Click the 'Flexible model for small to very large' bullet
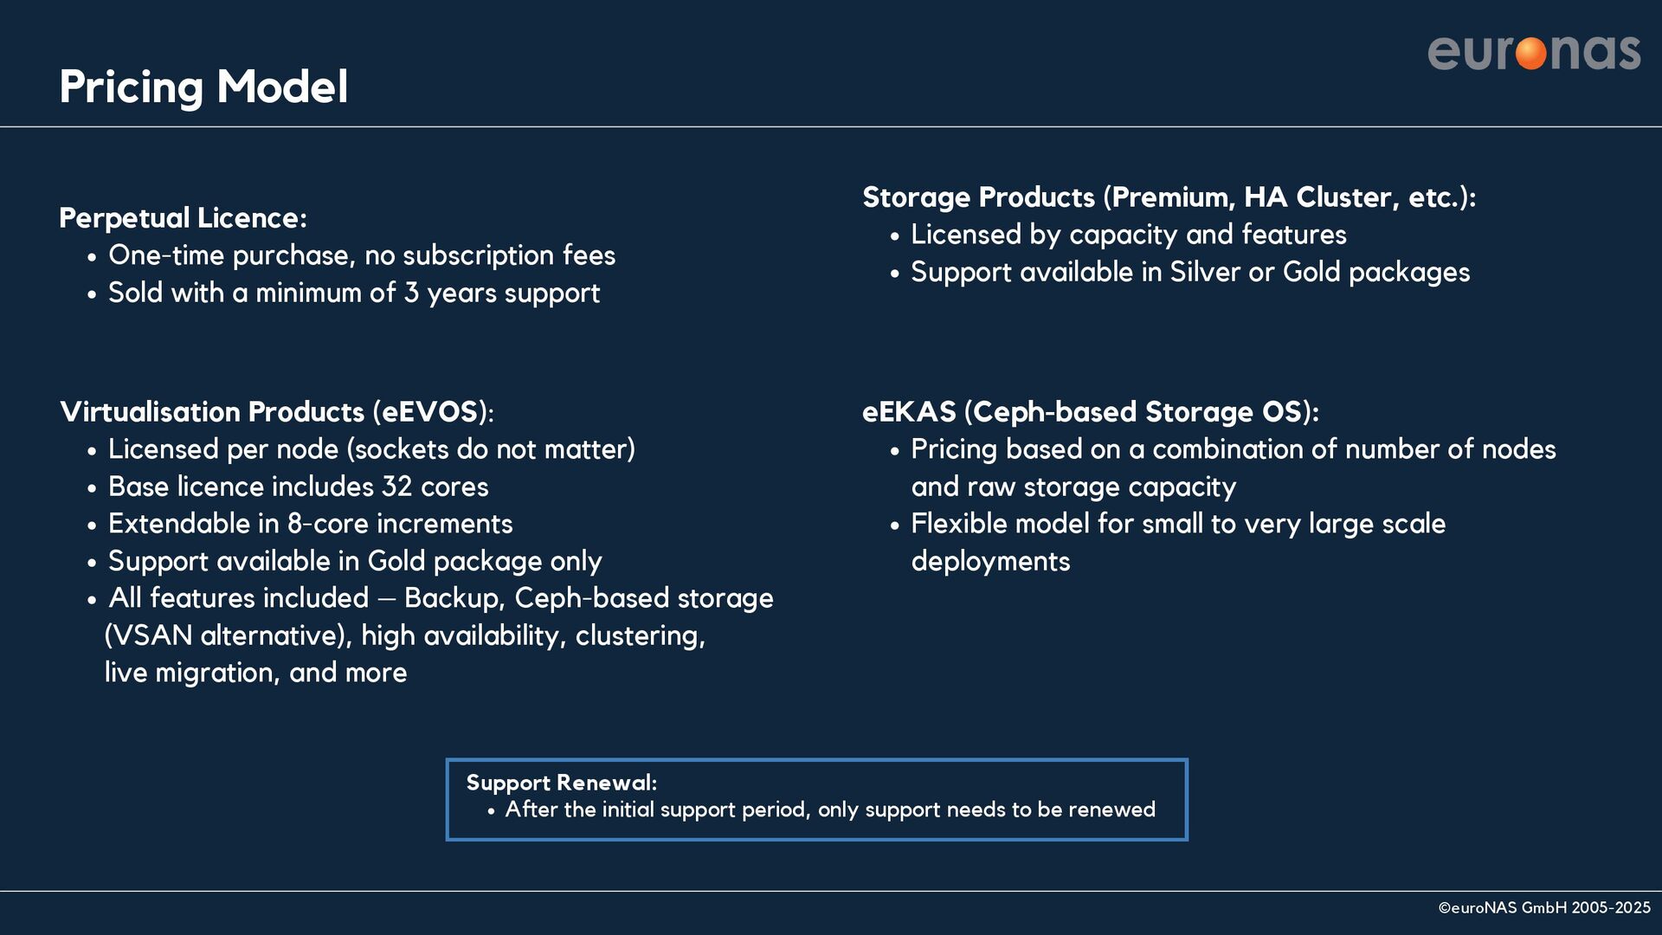The height and width of the screenshot is (935, 1662). [1178, 542]
